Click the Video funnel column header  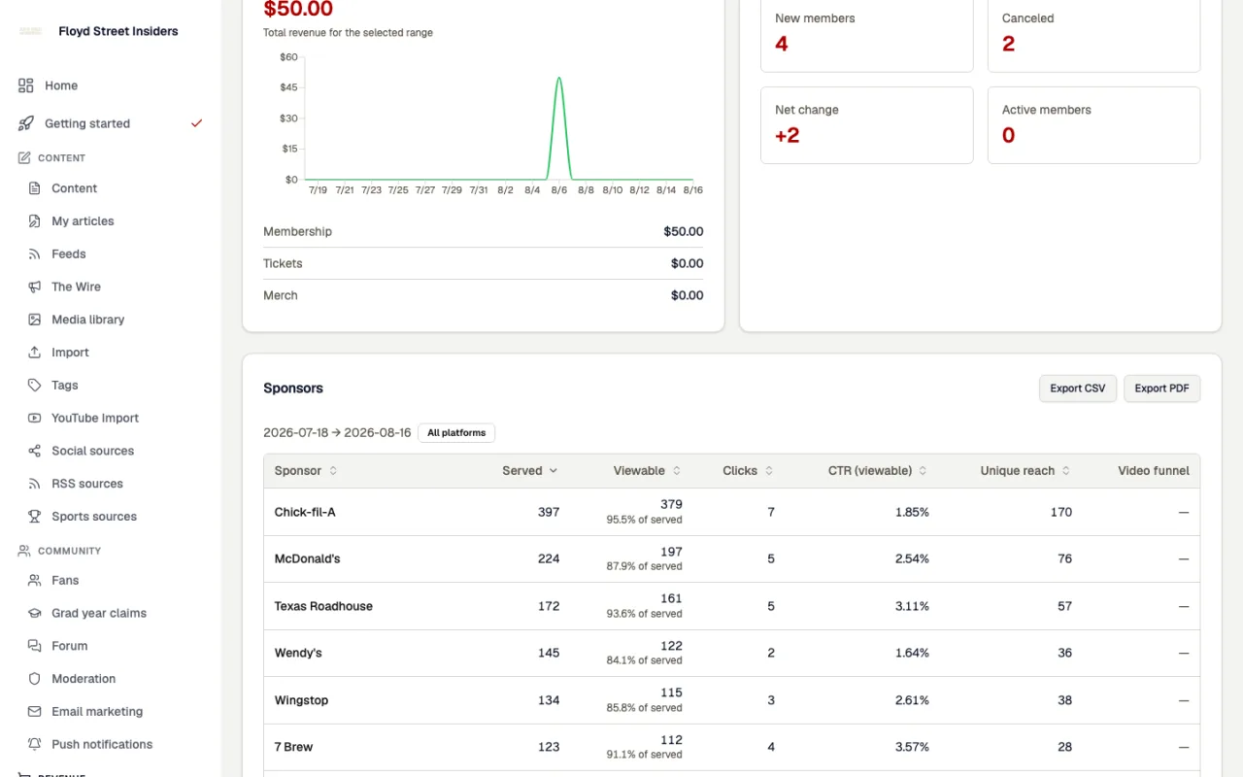(1154, 471)
